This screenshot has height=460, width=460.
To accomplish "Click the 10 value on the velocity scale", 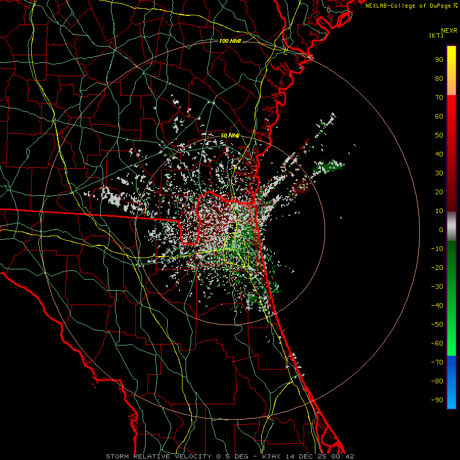I will point(439,211).
